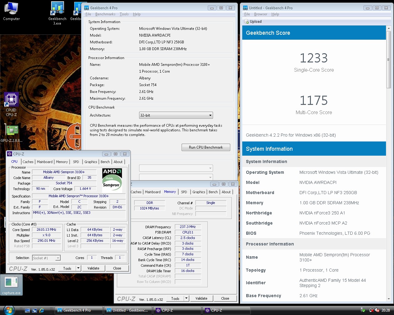Viewport: 394px width, 315px height.
Task: Click the volume muted tray icon
Action: [x=377, y=310]
